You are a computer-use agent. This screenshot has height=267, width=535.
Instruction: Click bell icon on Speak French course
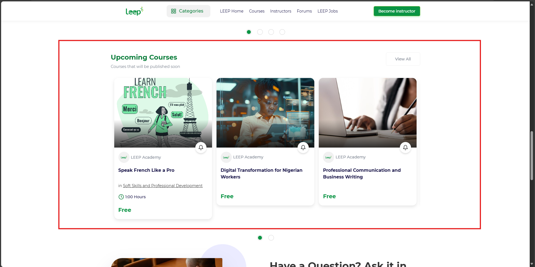(x=201, y=148)
